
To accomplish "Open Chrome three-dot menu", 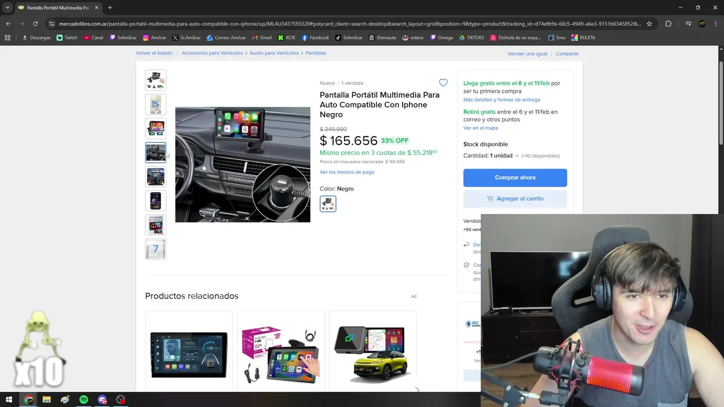I will click(x=716, y=24).
